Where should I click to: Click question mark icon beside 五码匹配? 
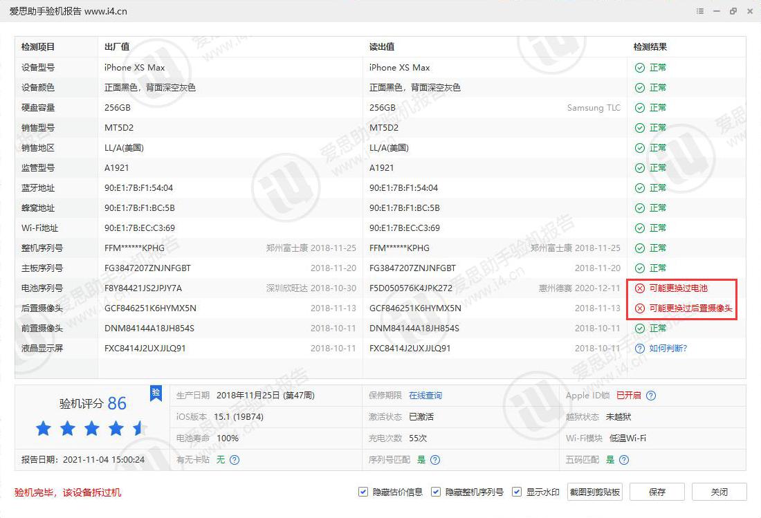[623, 459]
